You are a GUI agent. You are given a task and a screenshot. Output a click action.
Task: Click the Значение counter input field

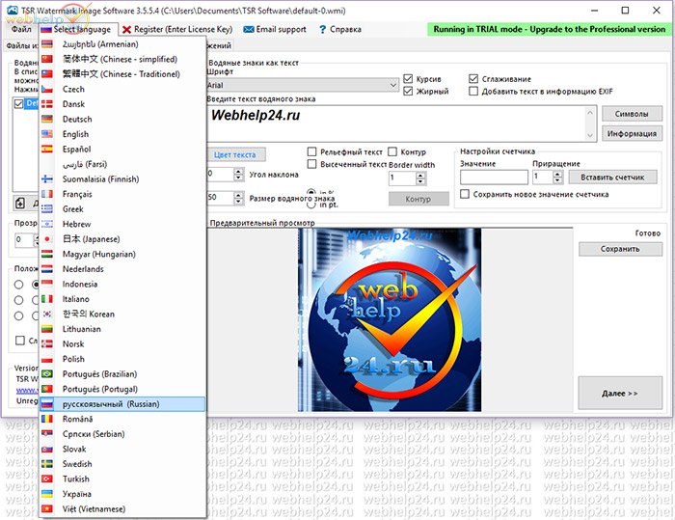[x=494, y=178]
